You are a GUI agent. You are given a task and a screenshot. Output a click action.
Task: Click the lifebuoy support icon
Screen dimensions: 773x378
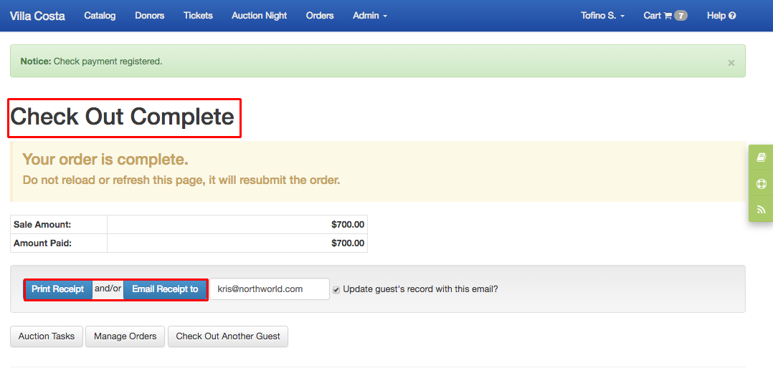pos(761,183)
